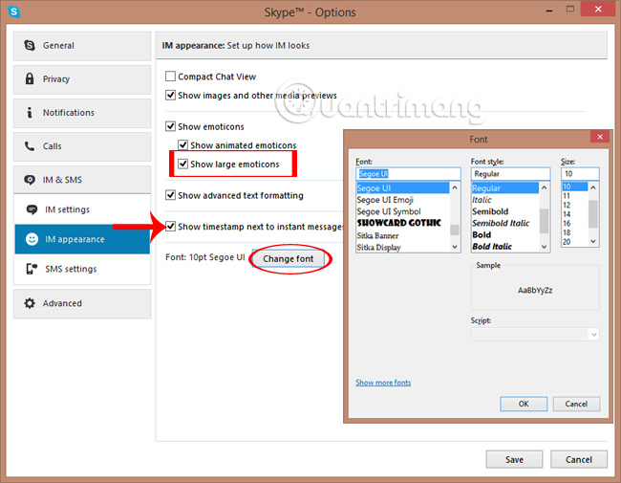Select the Showcard Gothic font

[x=403, y=223]
